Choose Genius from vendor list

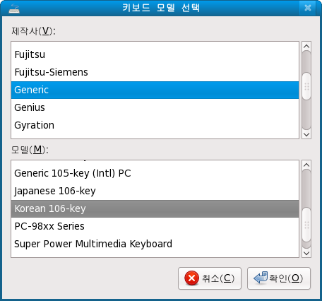click(x=155, y=107)
